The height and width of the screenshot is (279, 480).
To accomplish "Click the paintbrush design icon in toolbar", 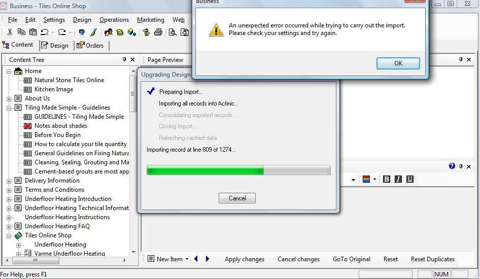I will click(x=93, y=32).
